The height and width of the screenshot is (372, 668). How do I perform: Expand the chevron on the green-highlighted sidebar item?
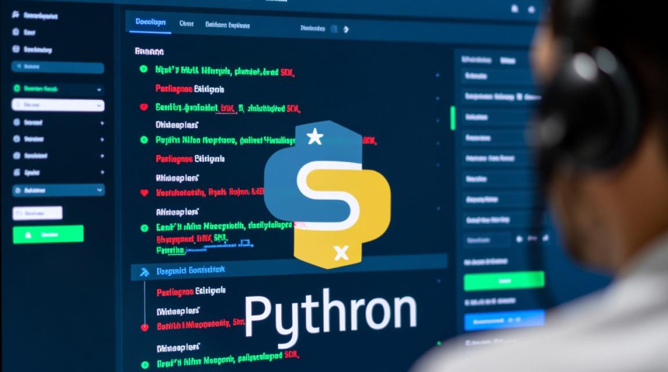[99, 89]
